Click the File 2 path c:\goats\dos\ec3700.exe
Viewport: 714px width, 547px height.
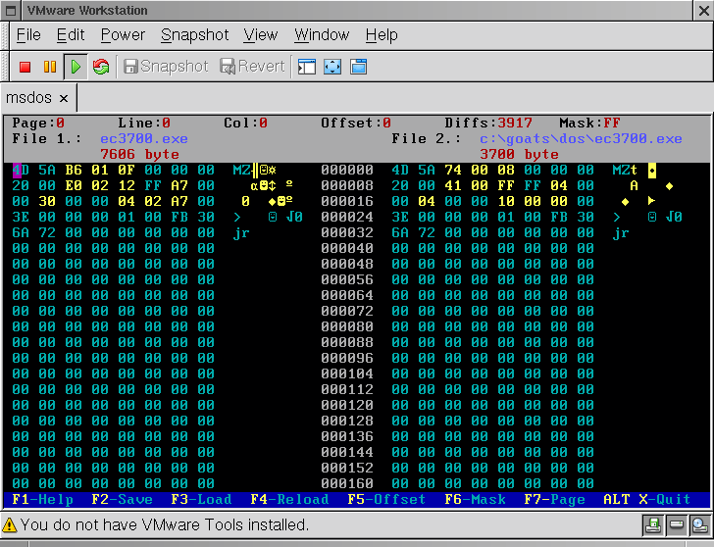tap(581, 139)
